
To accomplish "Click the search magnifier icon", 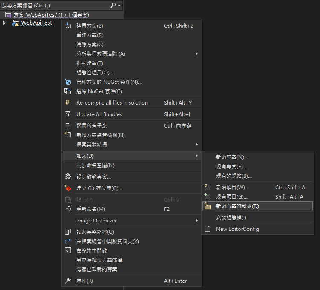I will 113,5.
